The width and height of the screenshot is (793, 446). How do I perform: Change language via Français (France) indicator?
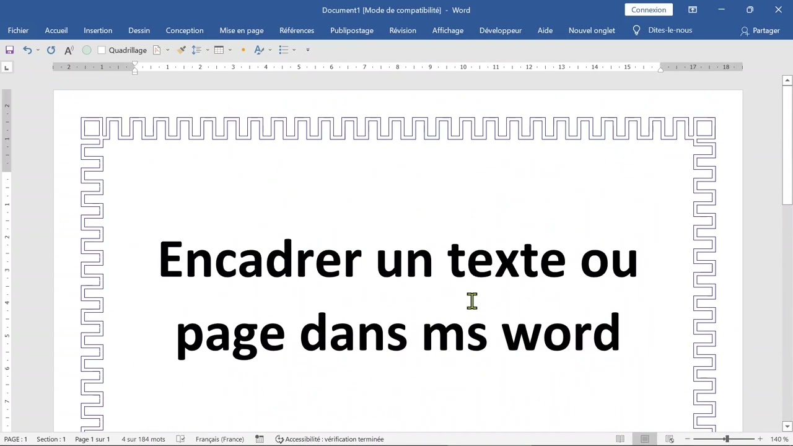pos(220,439)
